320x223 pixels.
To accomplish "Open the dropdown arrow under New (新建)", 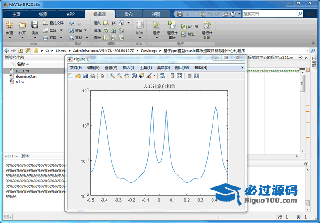I will click(9, 38).
